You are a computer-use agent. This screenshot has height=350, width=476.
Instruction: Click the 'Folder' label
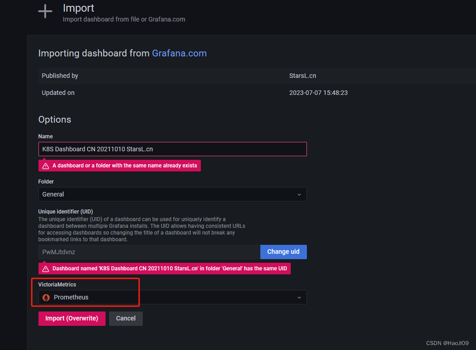(46, 181)
